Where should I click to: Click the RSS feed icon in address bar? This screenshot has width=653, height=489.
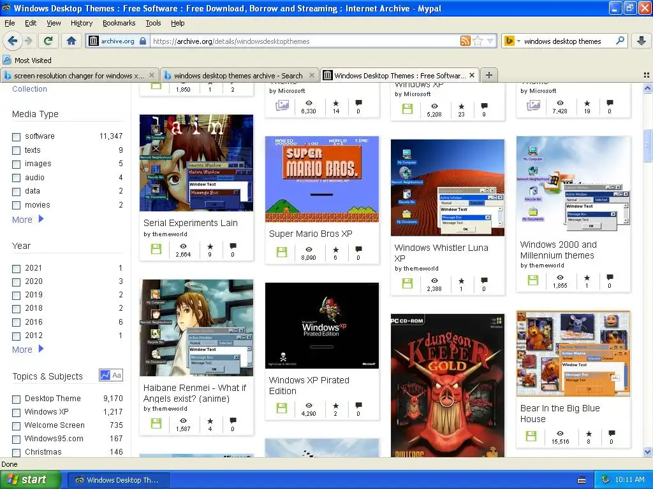click(x=465, y=41)
